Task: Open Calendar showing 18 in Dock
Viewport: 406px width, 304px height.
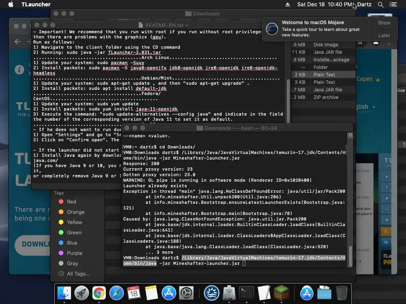Action: (x=134, y=293)
